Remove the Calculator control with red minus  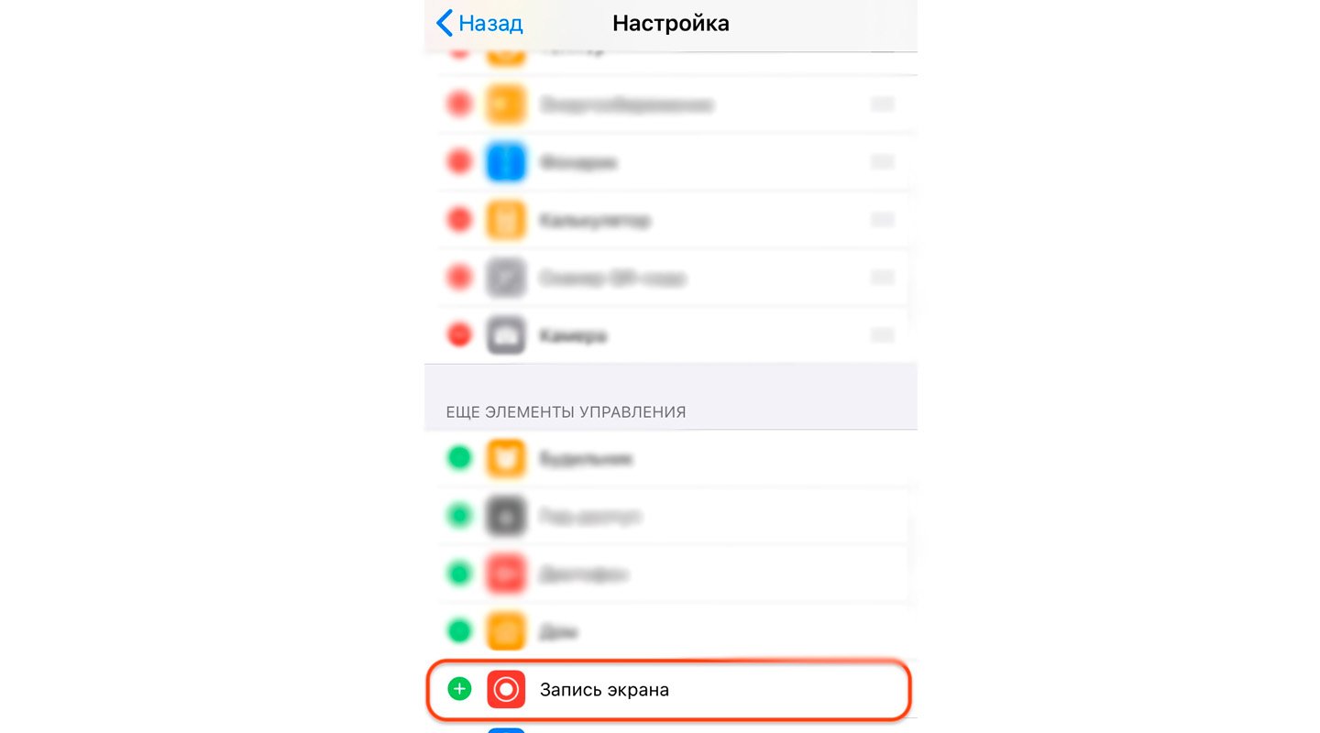(459, 220)
